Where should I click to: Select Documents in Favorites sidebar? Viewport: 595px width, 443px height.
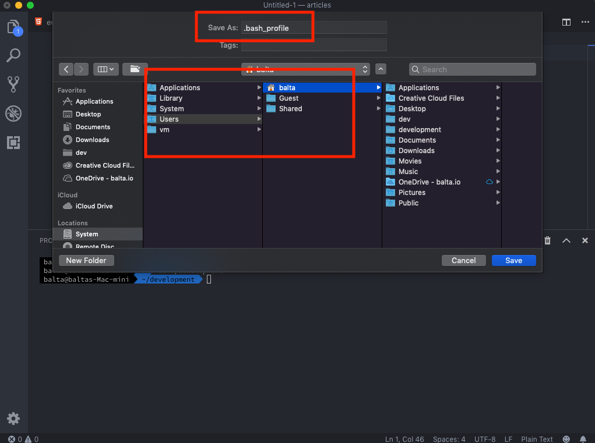point(98,127)
